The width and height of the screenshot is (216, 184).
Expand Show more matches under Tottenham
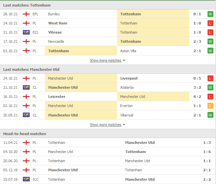[105, 60]
